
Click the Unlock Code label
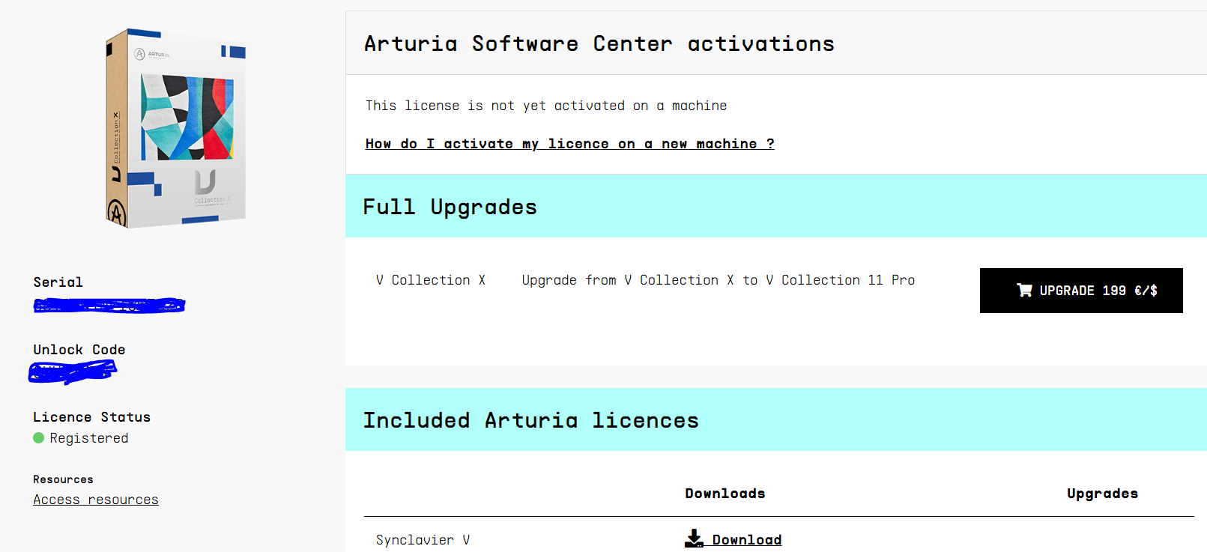(x=79, y=350)
